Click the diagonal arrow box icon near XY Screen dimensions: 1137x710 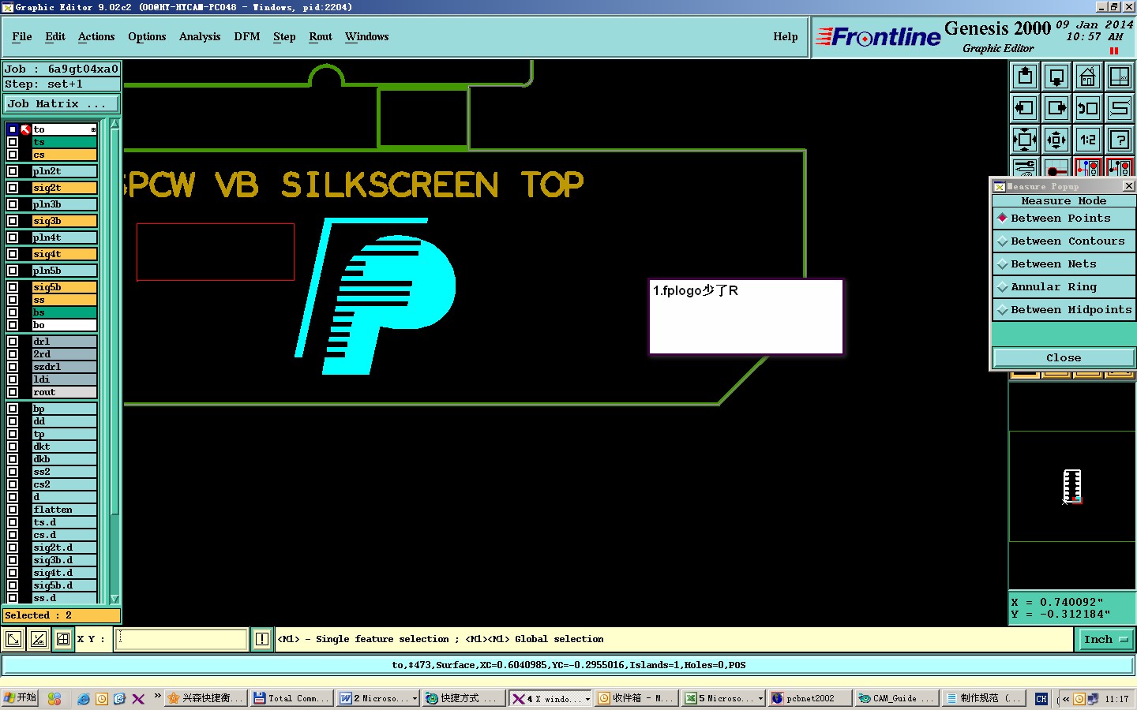pyautogui.click(x=13, y=639)
